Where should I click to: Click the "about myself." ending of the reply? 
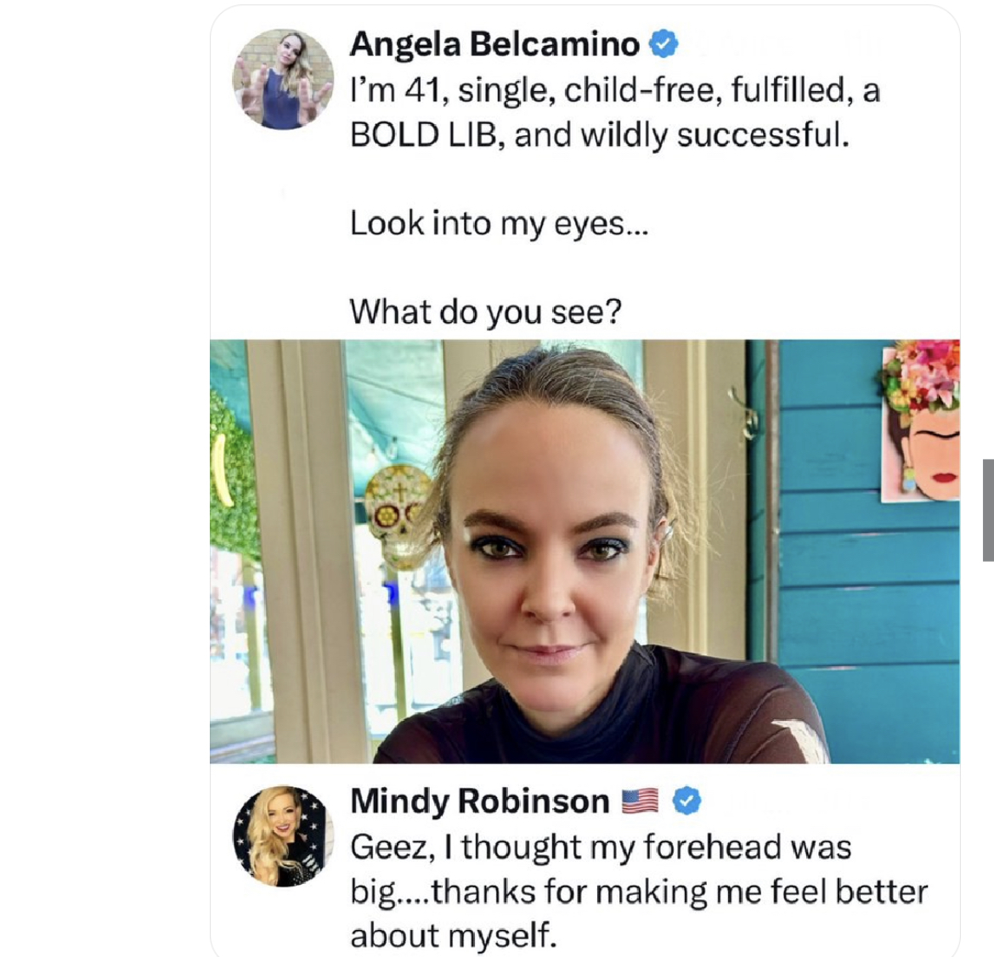[x=453, y=935]
